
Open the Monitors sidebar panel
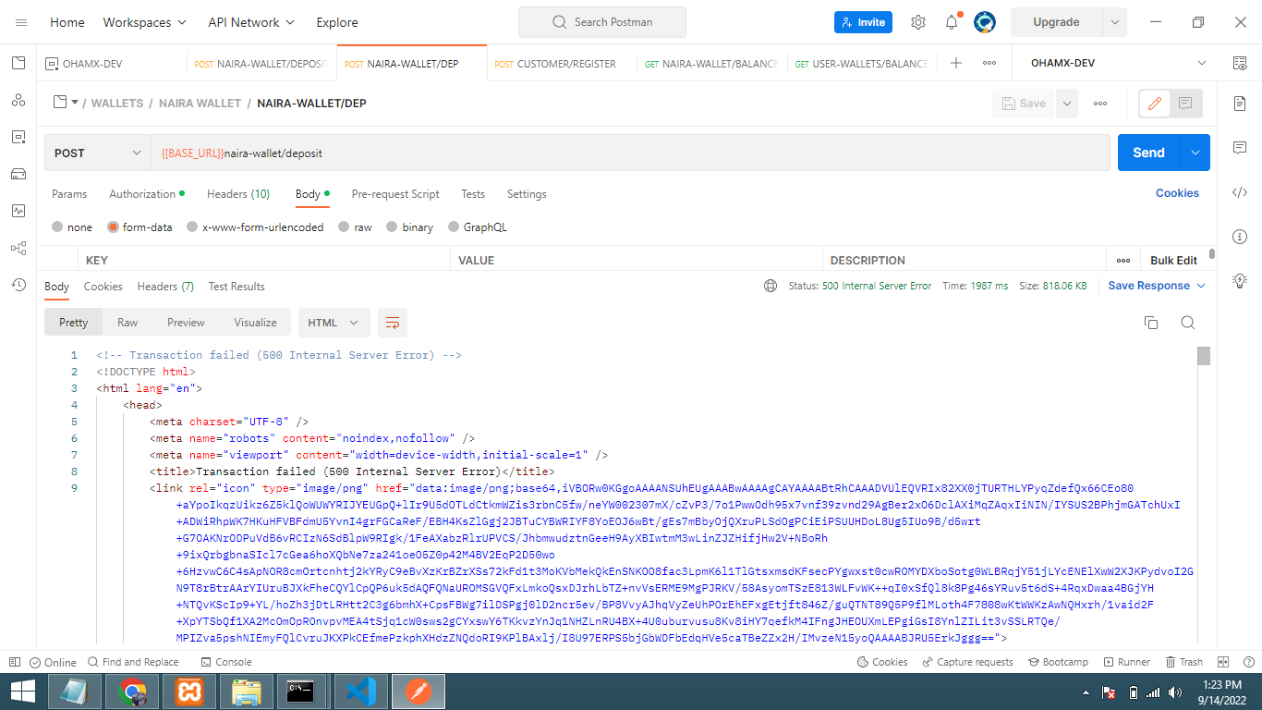point(18,211)
